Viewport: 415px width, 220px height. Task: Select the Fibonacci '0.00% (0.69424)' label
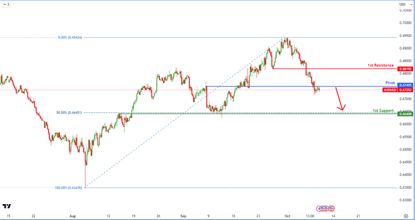tap(70, 37)
